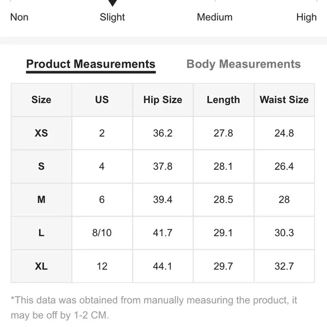Select the XS size row label
This screenshot has height=327, width=327.
41,133
